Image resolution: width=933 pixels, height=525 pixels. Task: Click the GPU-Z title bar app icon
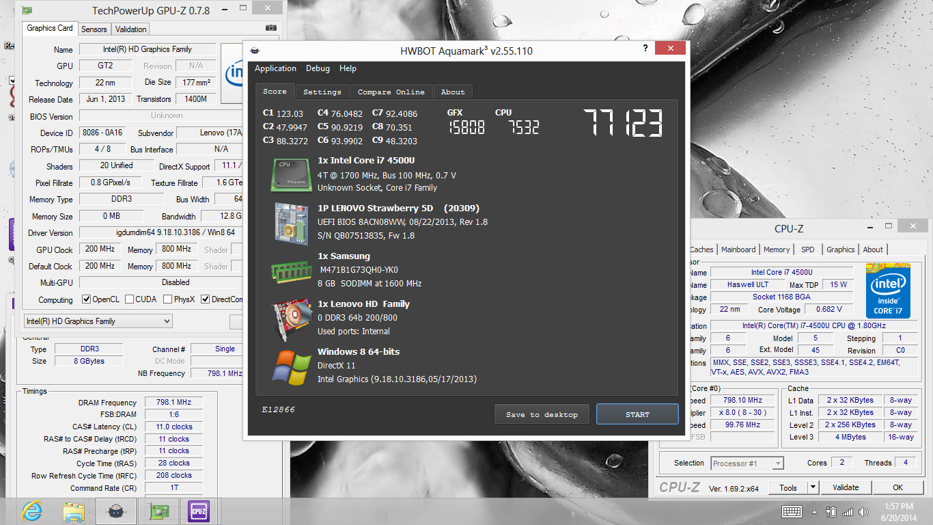[x=27, y=11]
